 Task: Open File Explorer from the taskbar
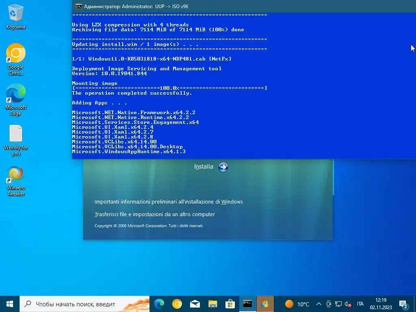pyautogui.click(x=212, y=304)
